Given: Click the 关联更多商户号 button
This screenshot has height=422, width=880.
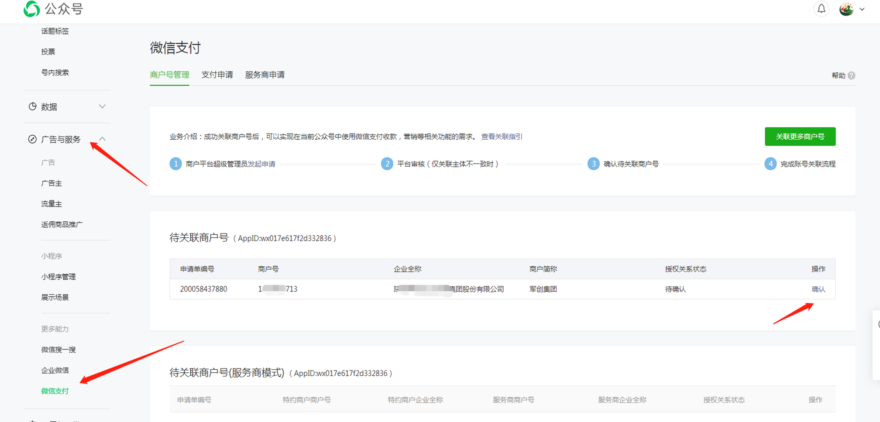Looking at the screenshot, I should (x=800, y=137).
